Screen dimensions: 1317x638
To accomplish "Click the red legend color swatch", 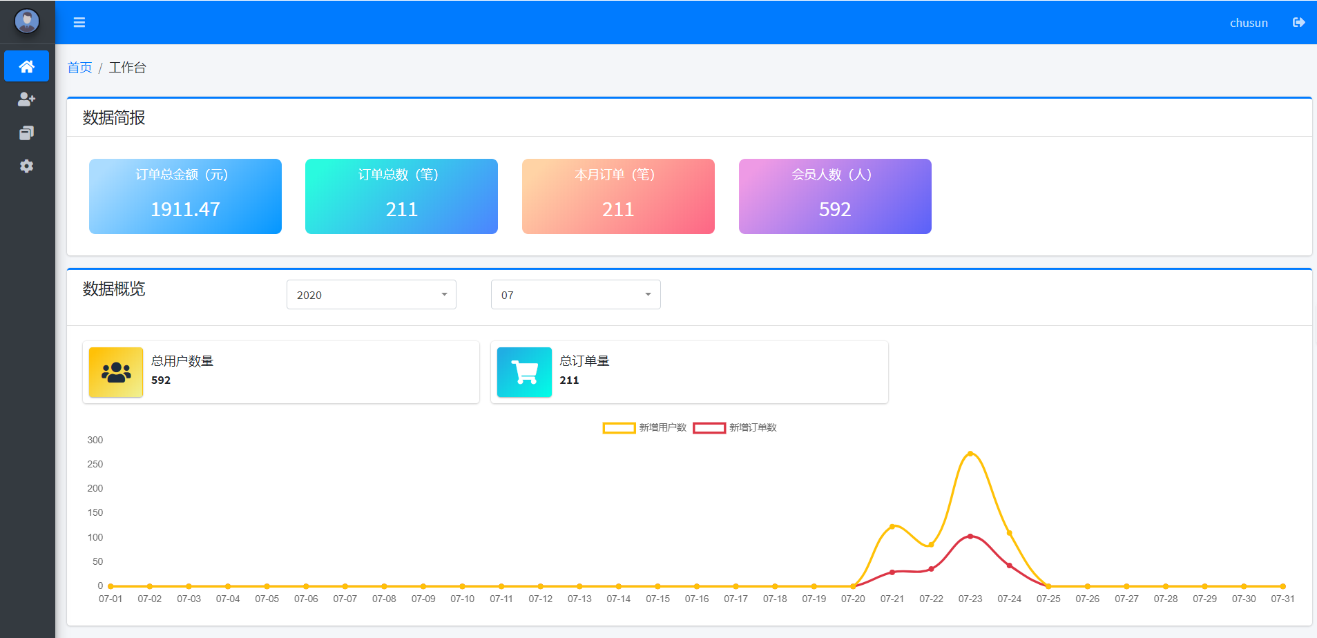I will tap(709, 427).
